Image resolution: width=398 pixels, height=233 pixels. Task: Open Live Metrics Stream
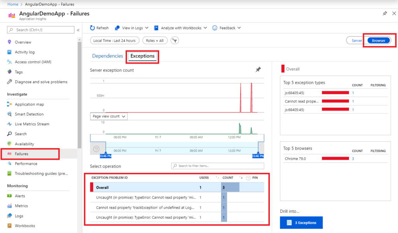32,124
